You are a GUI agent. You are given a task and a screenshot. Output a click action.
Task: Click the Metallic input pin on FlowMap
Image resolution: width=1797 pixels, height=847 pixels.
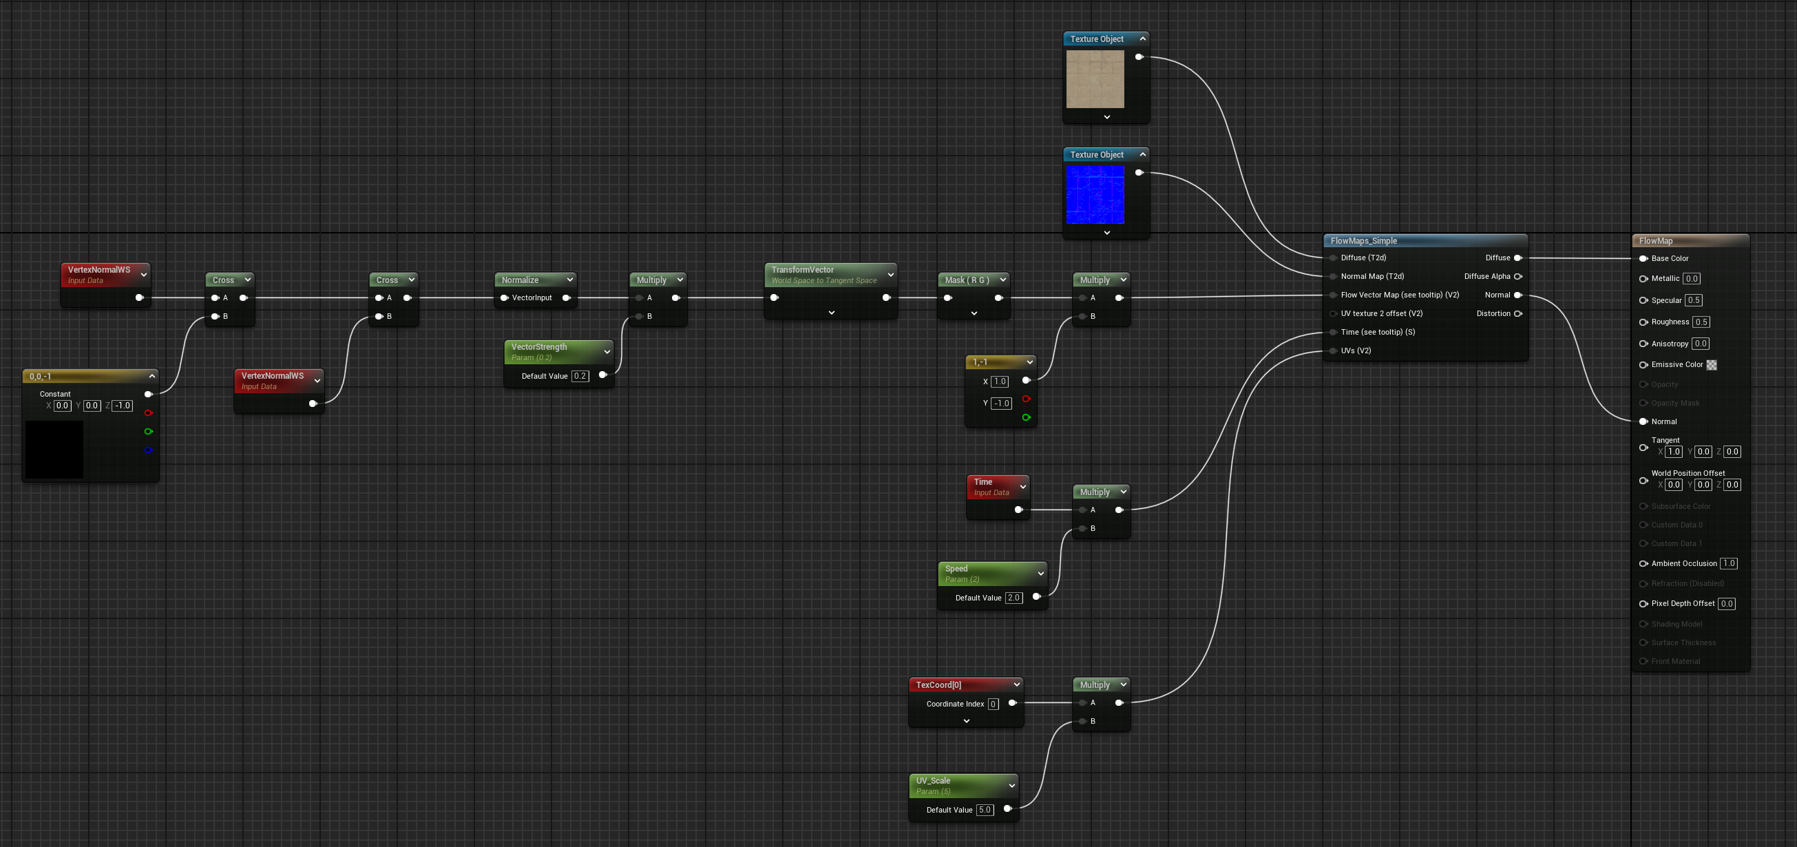coord(1643,278)
